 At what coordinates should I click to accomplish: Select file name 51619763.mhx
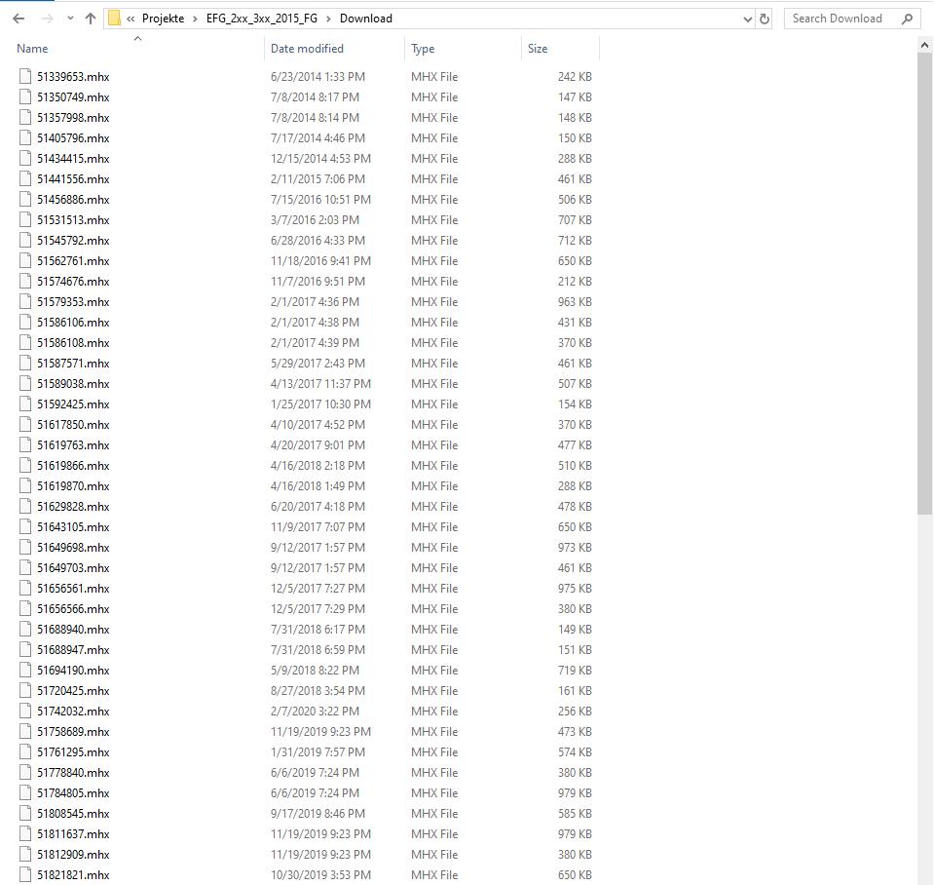click(x=73, y=445)
